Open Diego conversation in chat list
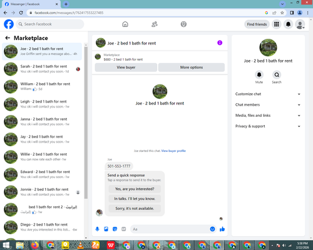313x250 pixels. coord(42,227)
